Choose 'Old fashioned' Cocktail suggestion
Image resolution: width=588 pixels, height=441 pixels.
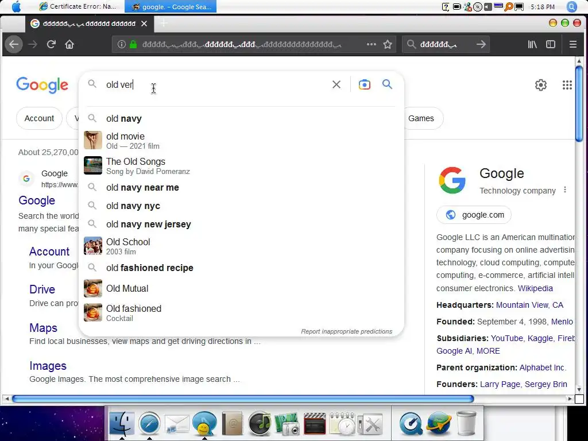pos(241,313)
